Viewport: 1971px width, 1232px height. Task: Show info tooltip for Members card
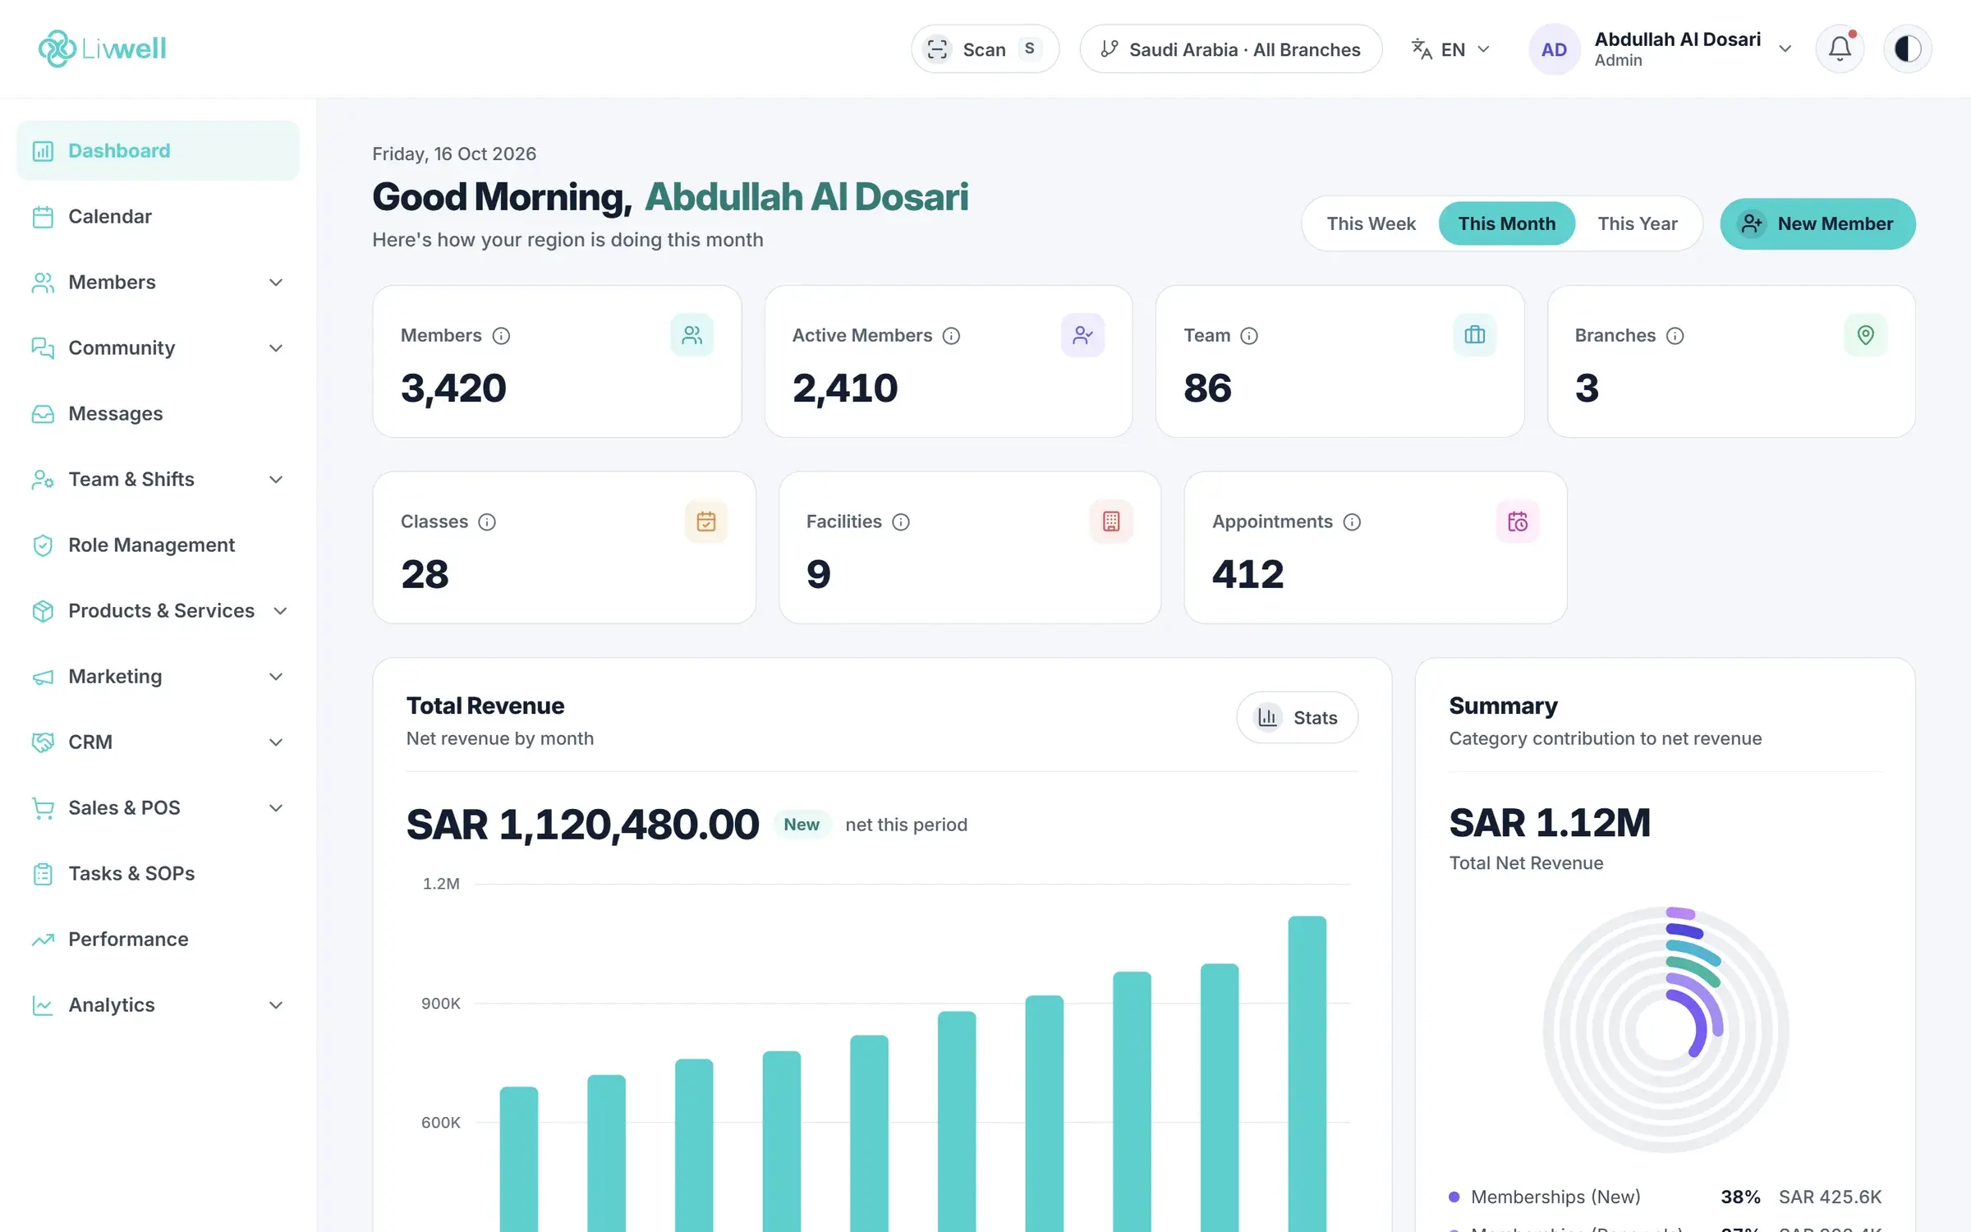pos(501,336)
